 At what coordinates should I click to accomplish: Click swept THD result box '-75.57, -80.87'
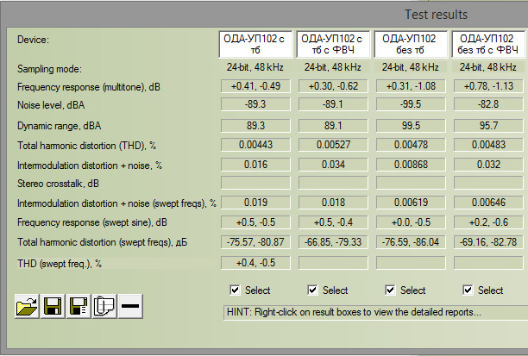pos(255,242)
